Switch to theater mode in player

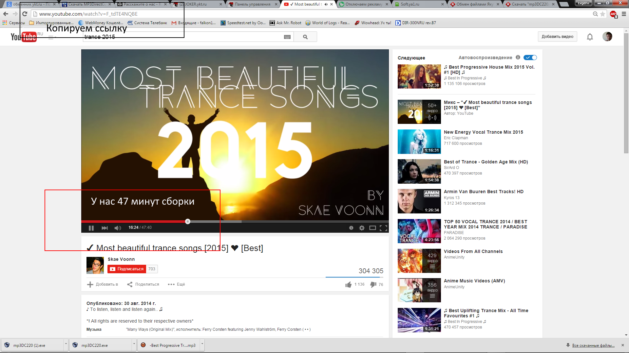(x=372, y=228)
